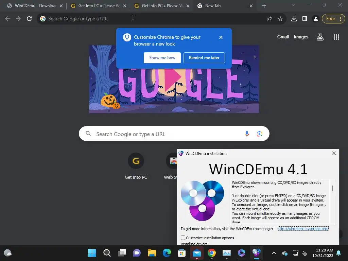Open Microsoft Store from the taskbar
This screenshot has height=261, width=348.
(x=181, y=253)
